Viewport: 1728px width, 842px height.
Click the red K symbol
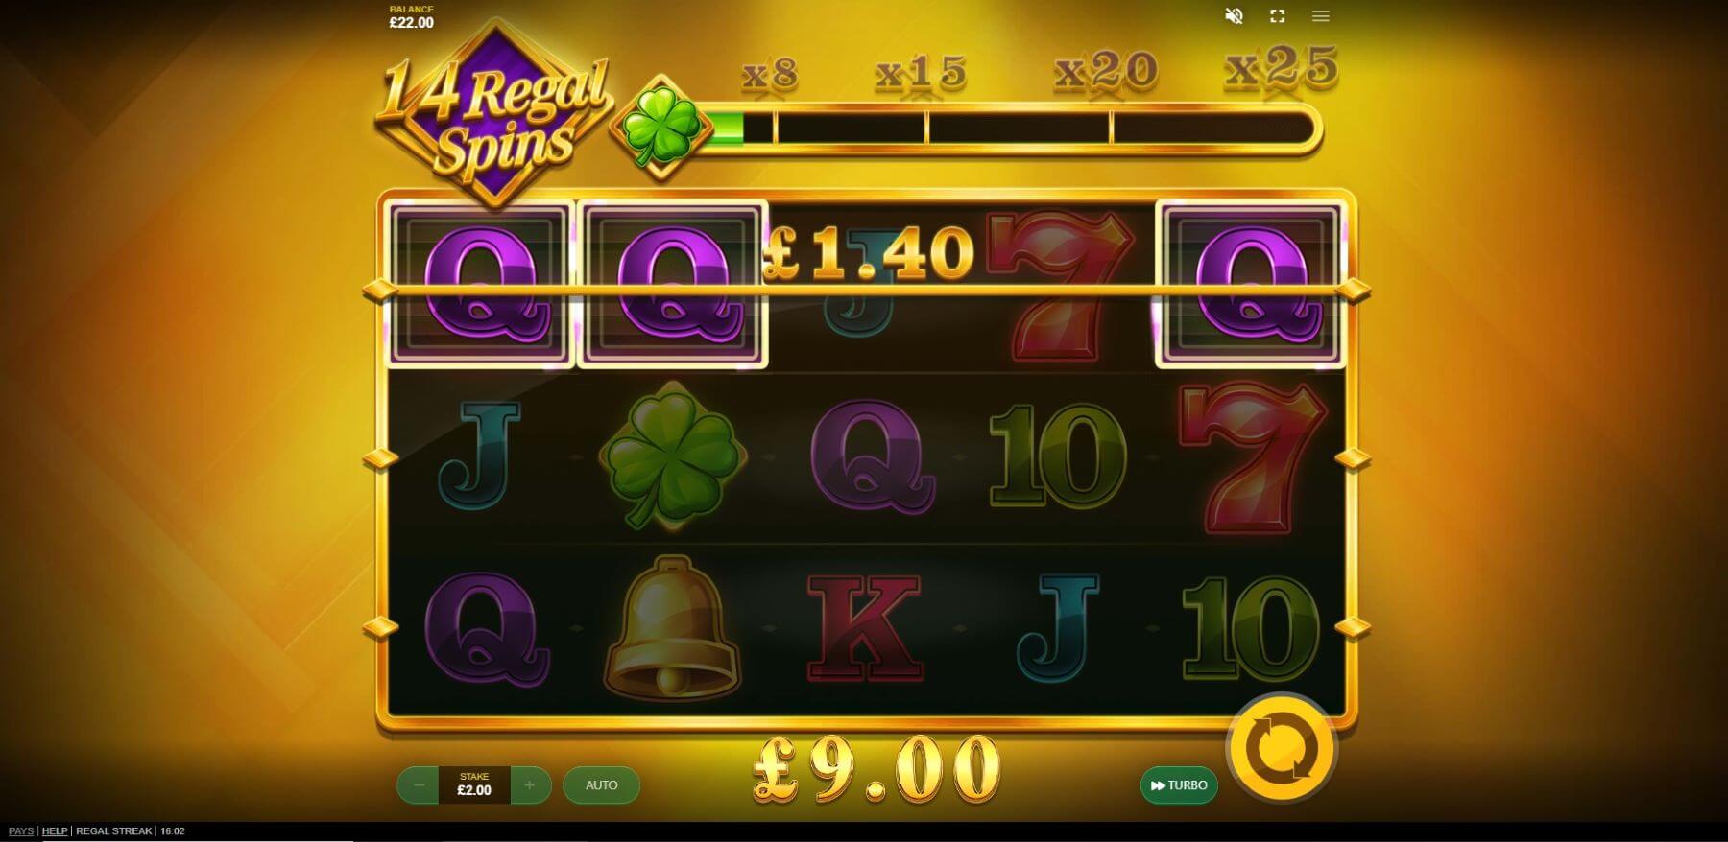[x=865, y=628]
